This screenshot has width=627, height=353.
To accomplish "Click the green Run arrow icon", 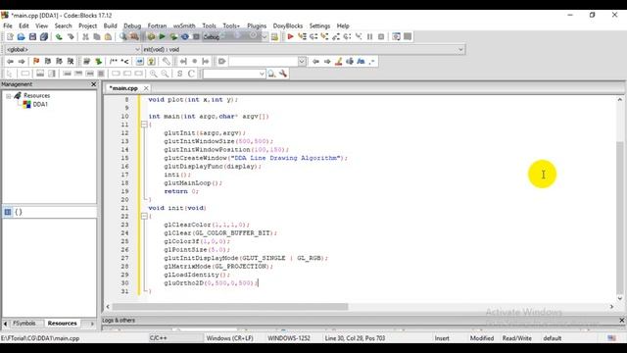I will coord(162,37).
